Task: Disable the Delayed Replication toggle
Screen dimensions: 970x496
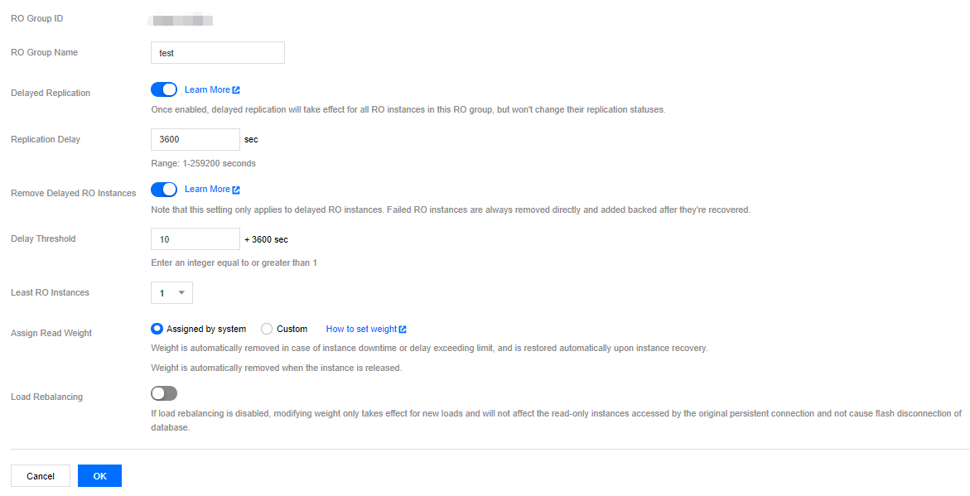Action: click(x=164, y=89)
